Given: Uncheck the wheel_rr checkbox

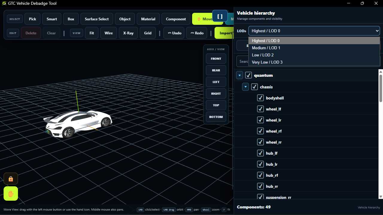Looking at the screenshot, I should click(x=260, y=142).
